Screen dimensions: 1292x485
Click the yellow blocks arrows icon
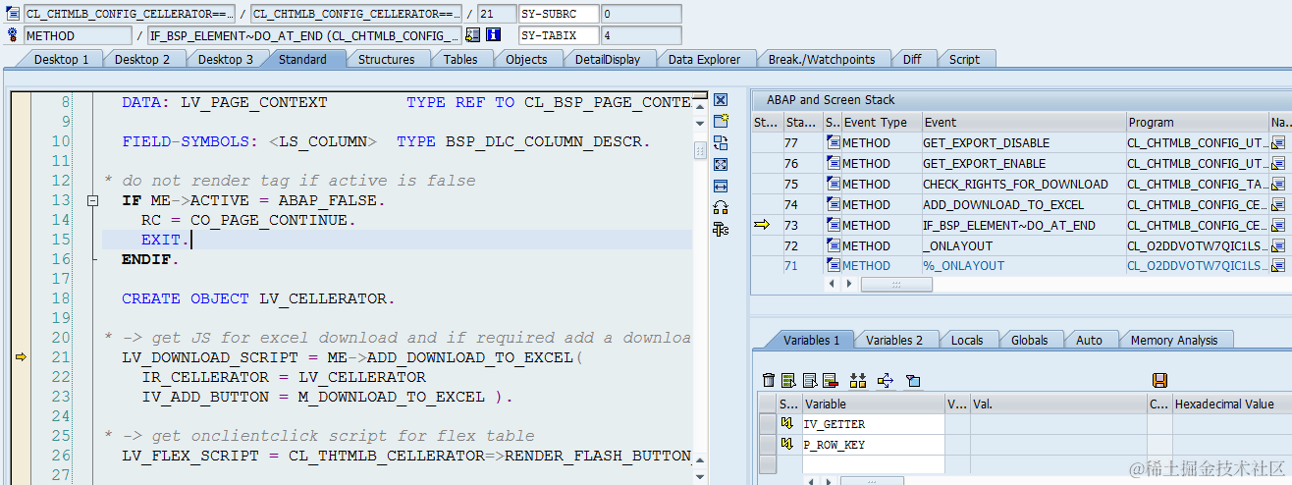(x=858, y=381)
